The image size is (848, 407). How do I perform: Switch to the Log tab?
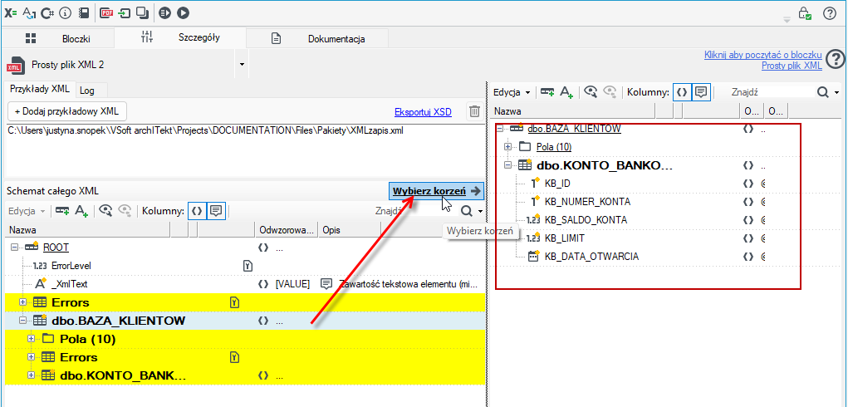pos(87,91)
